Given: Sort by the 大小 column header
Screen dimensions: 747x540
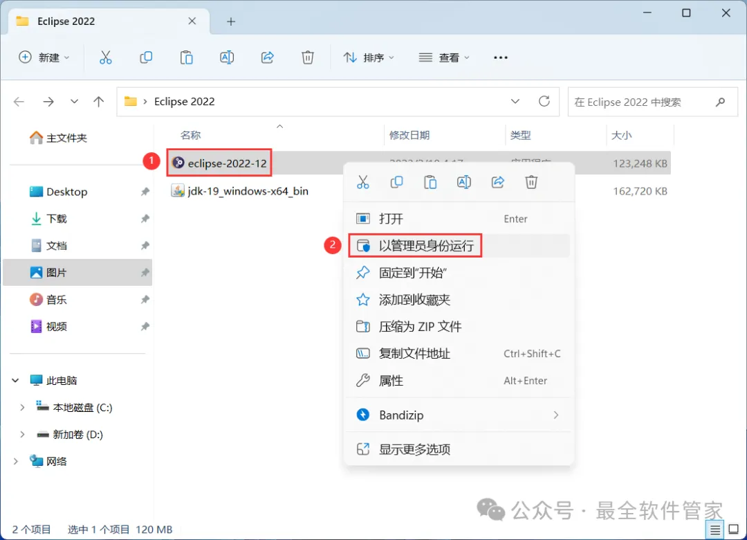Looking at the screenshot, I should click(x=621, y=136).
